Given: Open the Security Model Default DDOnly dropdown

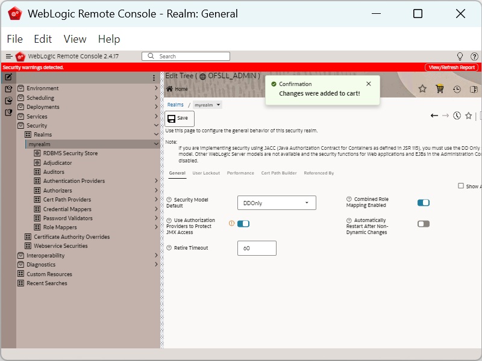Looking at the screenshot, I should [277, 203].
